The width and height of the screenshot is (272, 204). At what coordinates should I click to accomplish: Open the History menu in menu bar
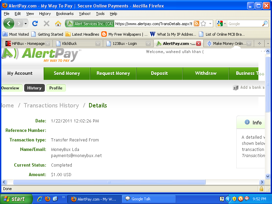click(45, 14)
